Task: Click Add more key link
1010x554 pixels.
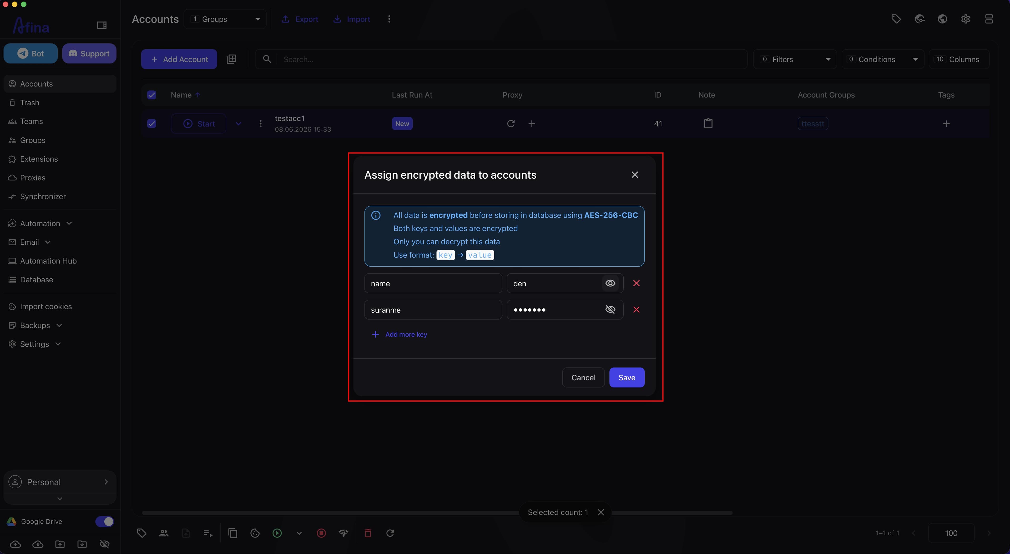Action: [x=399, y=334]
